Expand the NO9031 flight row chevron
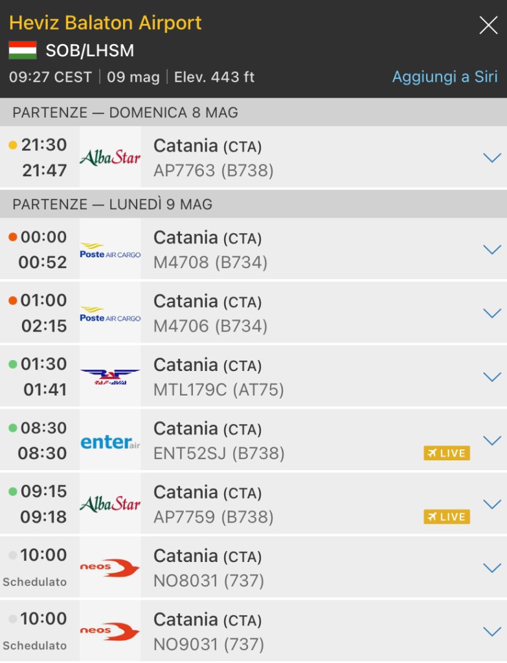The width and height of the screenshot is (507, 663). pos(492,631)
